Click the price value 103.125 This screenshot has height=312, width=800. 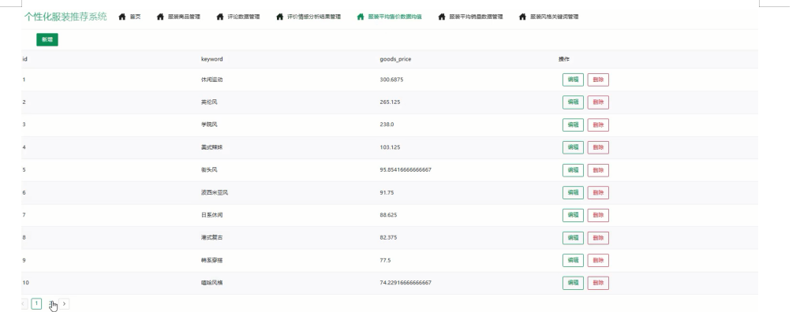click(x=390, y=148)
